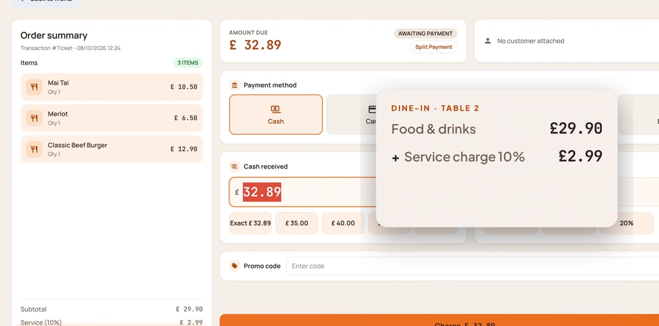Choose the £ 35.00 quick amount
The height and width of the screenshot is (326, 659).
point(297,223)
